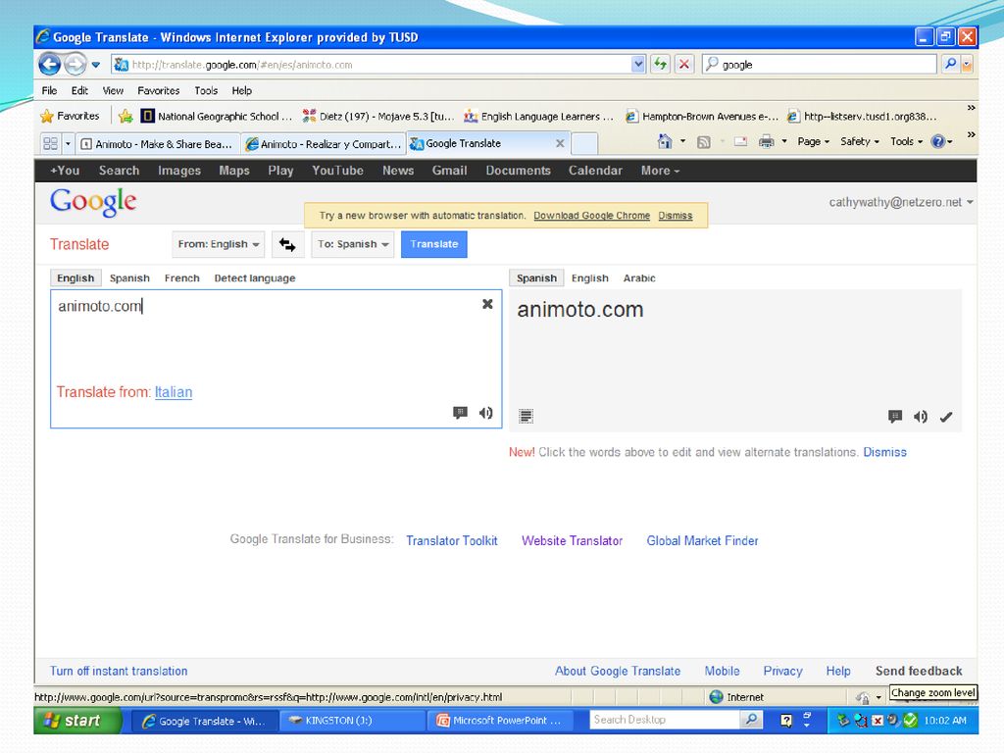Image resolution: width=1004 pixels, height=753 pixels.
Task: Open the File menu
Action: point(49,91)
